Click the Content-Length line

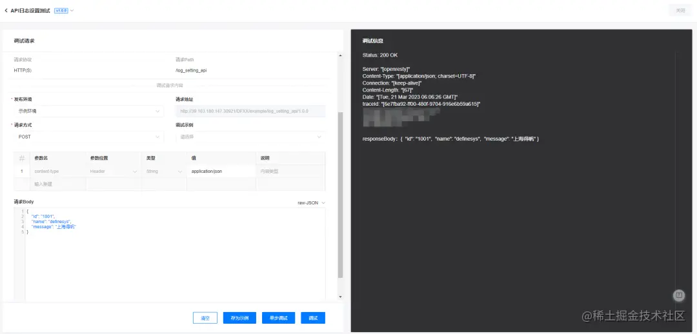pyautogui.click(x=388, y=90)
